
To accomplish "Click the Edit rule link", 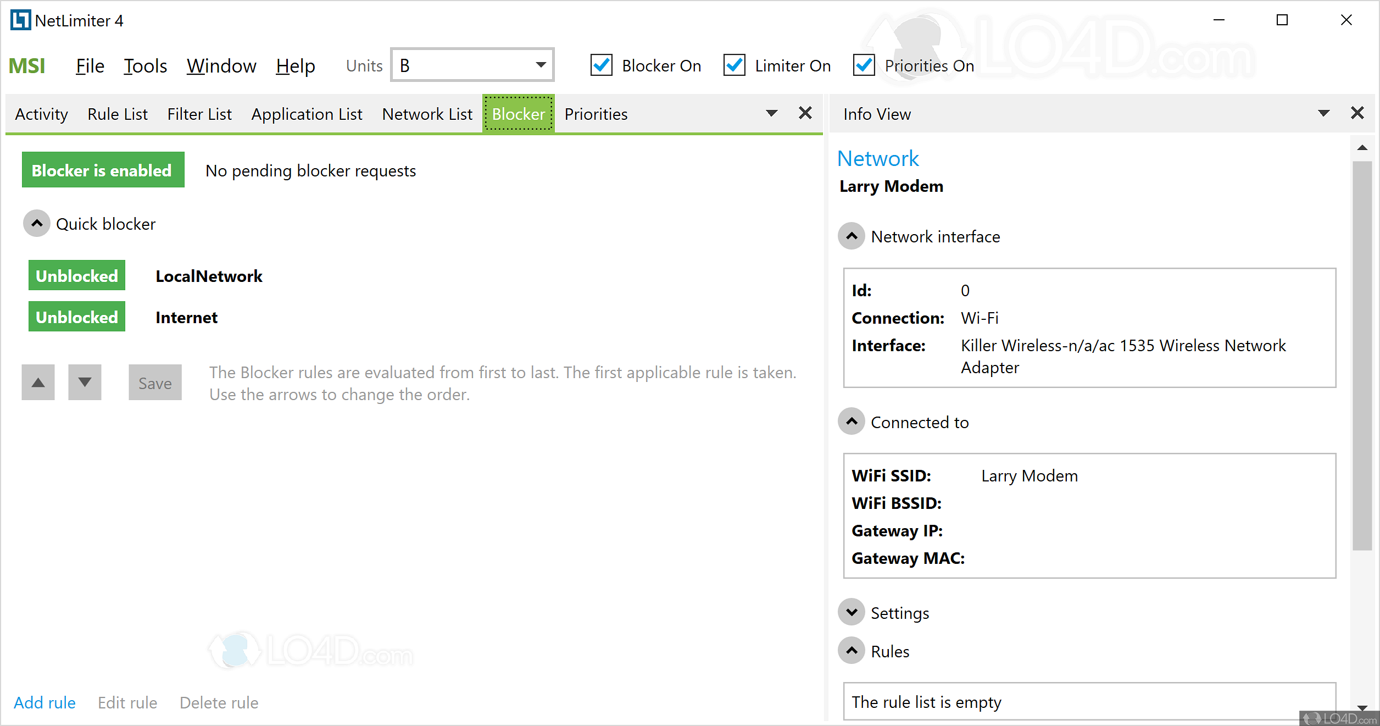I will (127, 702).
